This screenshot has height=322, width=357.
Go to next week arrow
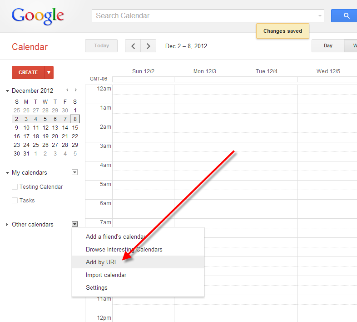(149, 46)
